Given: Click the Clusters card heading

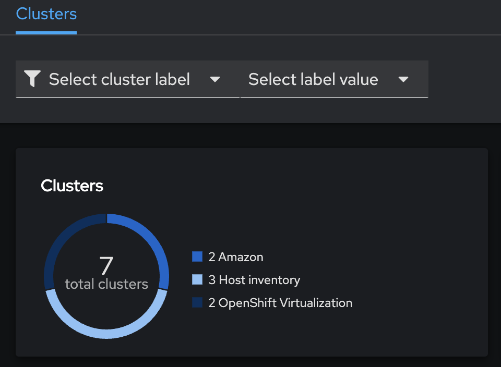Looking at the screenshot, I should [72, 186].
